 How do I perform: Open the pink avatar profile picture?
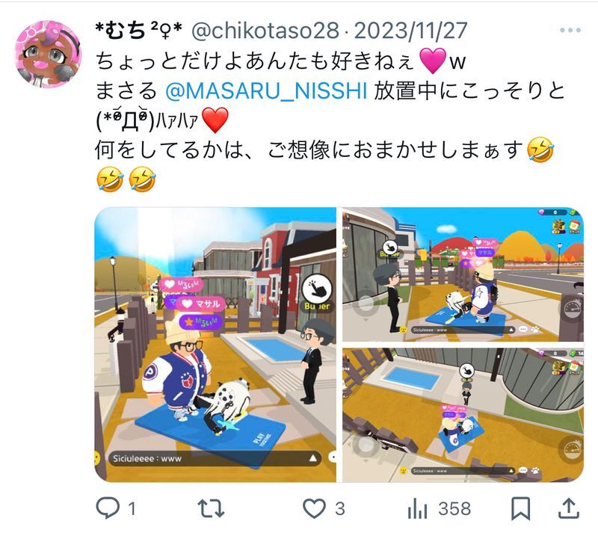[x=48, y=54]
